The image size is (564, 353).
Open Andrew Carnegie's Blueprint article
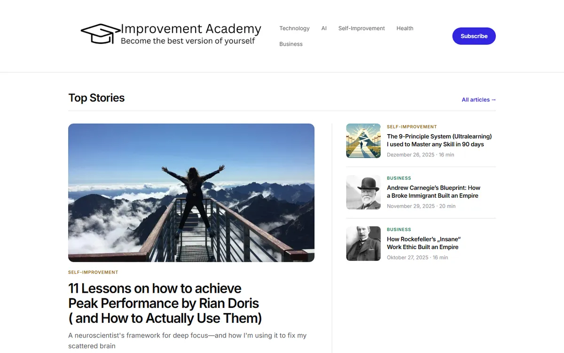[x=433, y=192]
